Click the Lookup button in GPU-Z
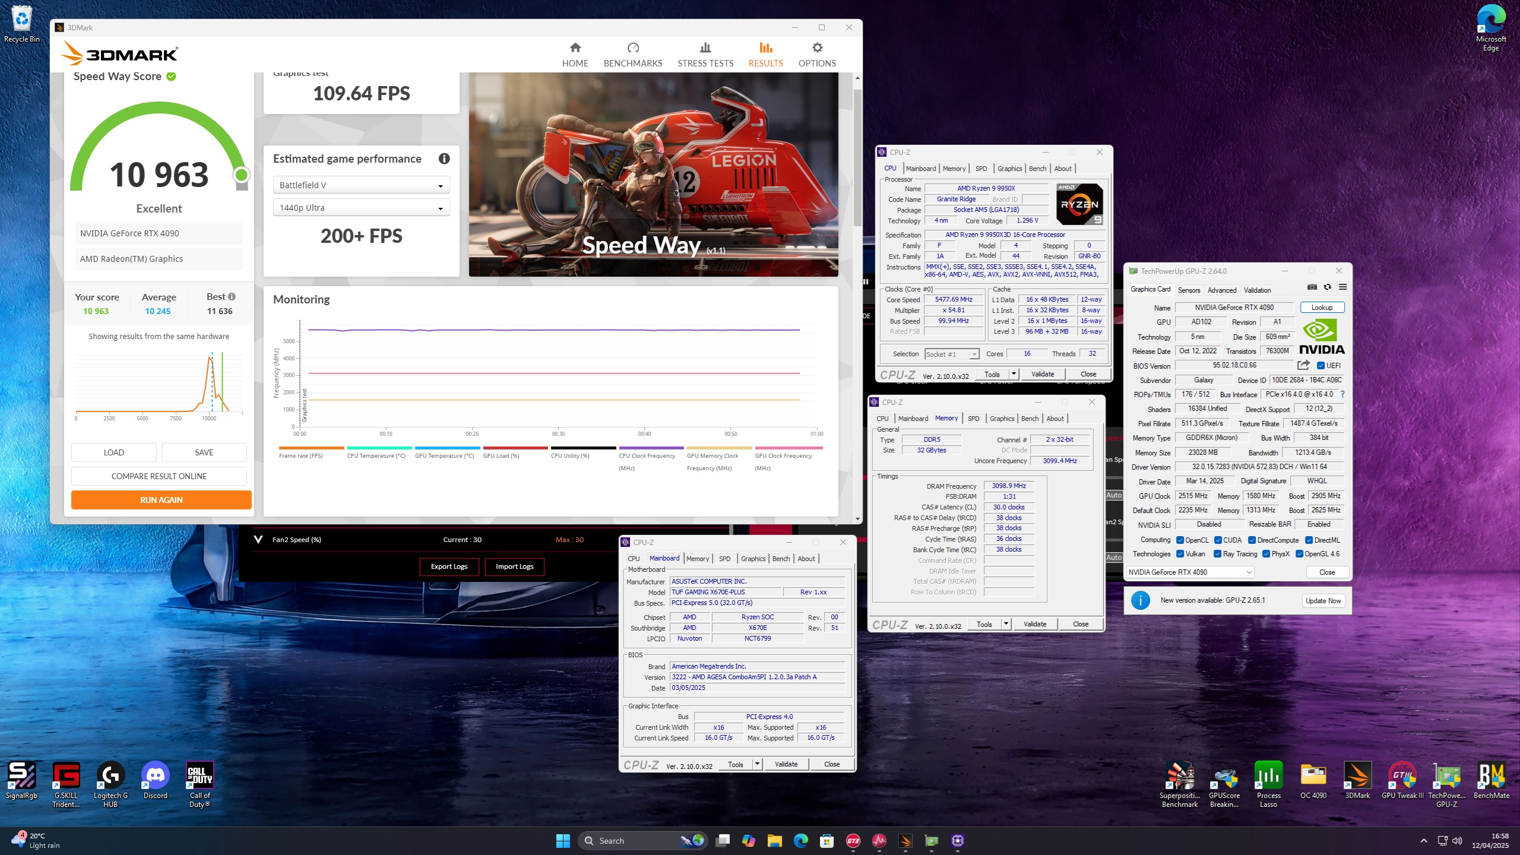Image resolution: width=1520 pixels, height=855 pixels. (x=1322, y=308)
